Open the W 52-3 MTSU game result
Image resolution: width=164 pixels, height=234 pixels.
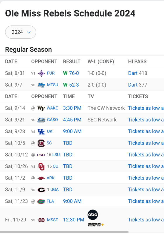(x=71, y=85)
